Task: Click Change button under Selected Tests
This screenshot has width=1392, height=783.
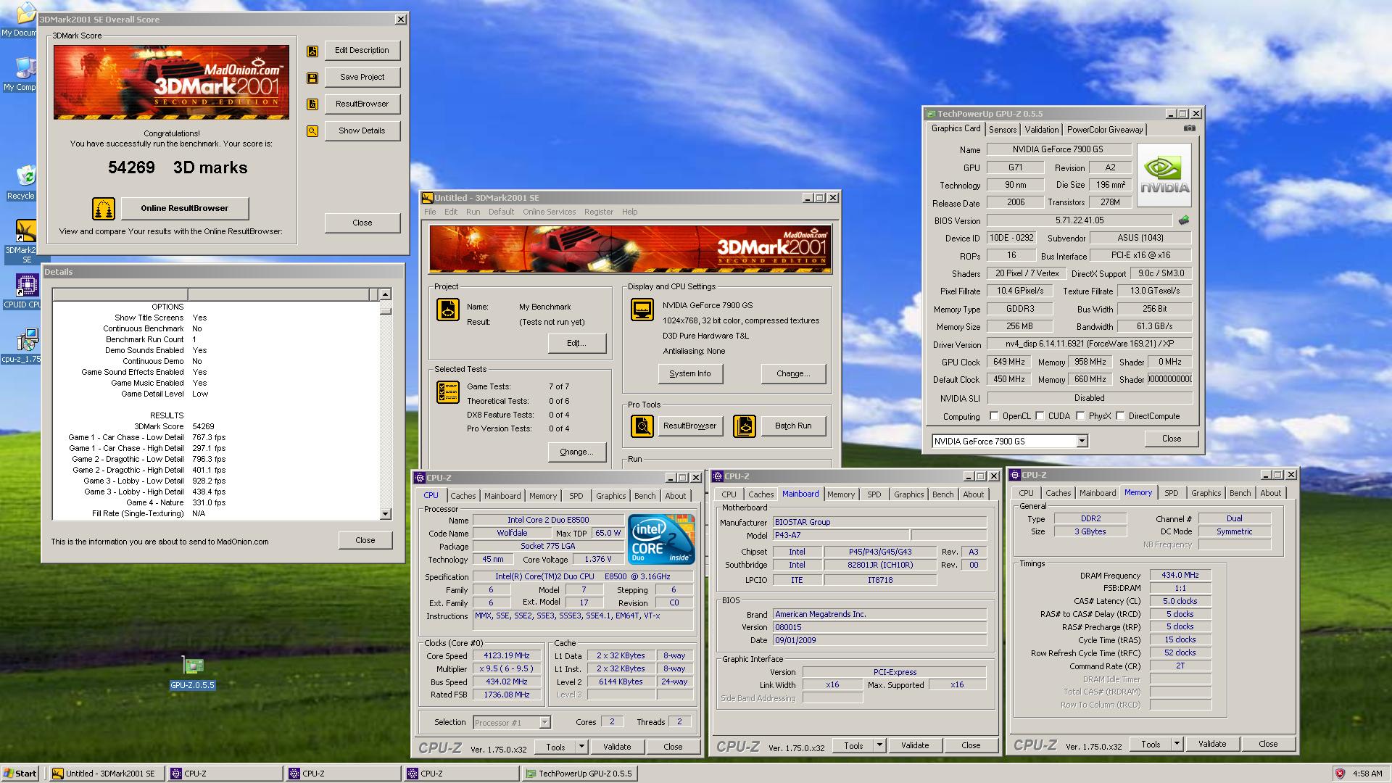Action: [x=576, y=452]
